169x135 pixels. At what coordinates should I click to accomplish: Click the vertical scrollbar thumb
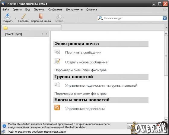pyautogui.click(x=166, y=56)
